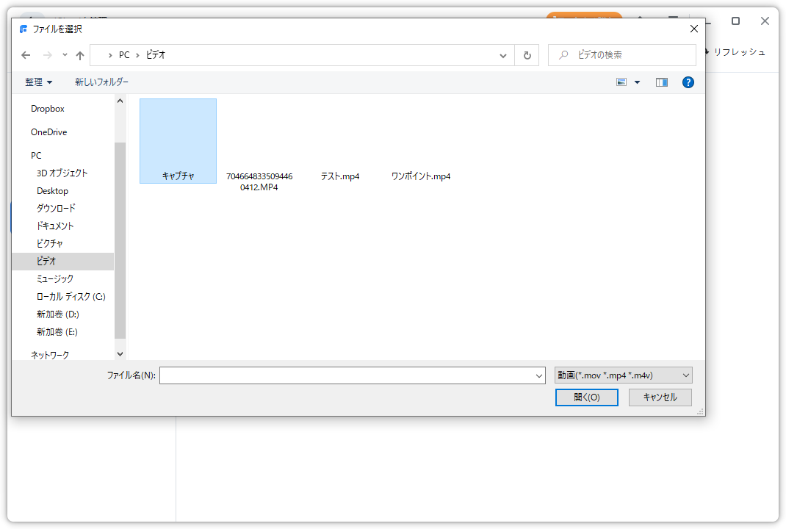Expand the address bar path dropdown
The image size is (786, 529).
(x=503, y=55)
